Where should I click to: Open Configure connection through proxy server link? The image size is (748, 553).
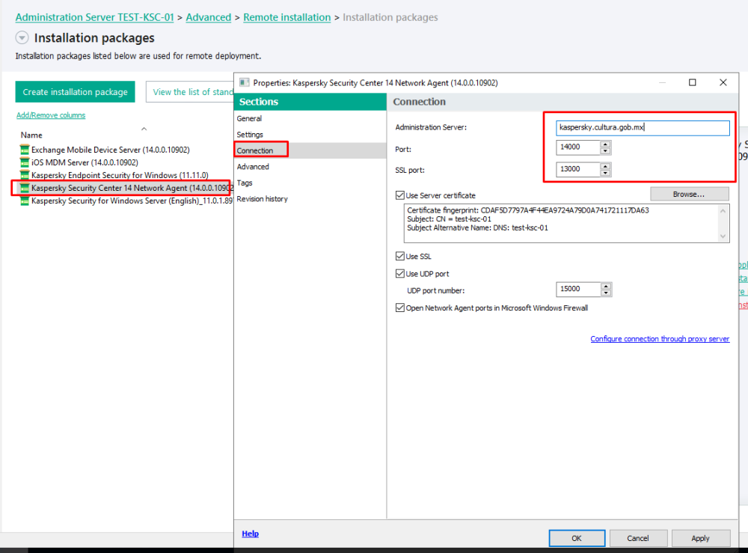660,339
